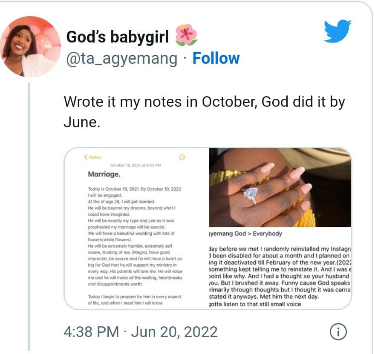Click the Follow link
This screenshot has width=375, height=354.
click(216, 58)
